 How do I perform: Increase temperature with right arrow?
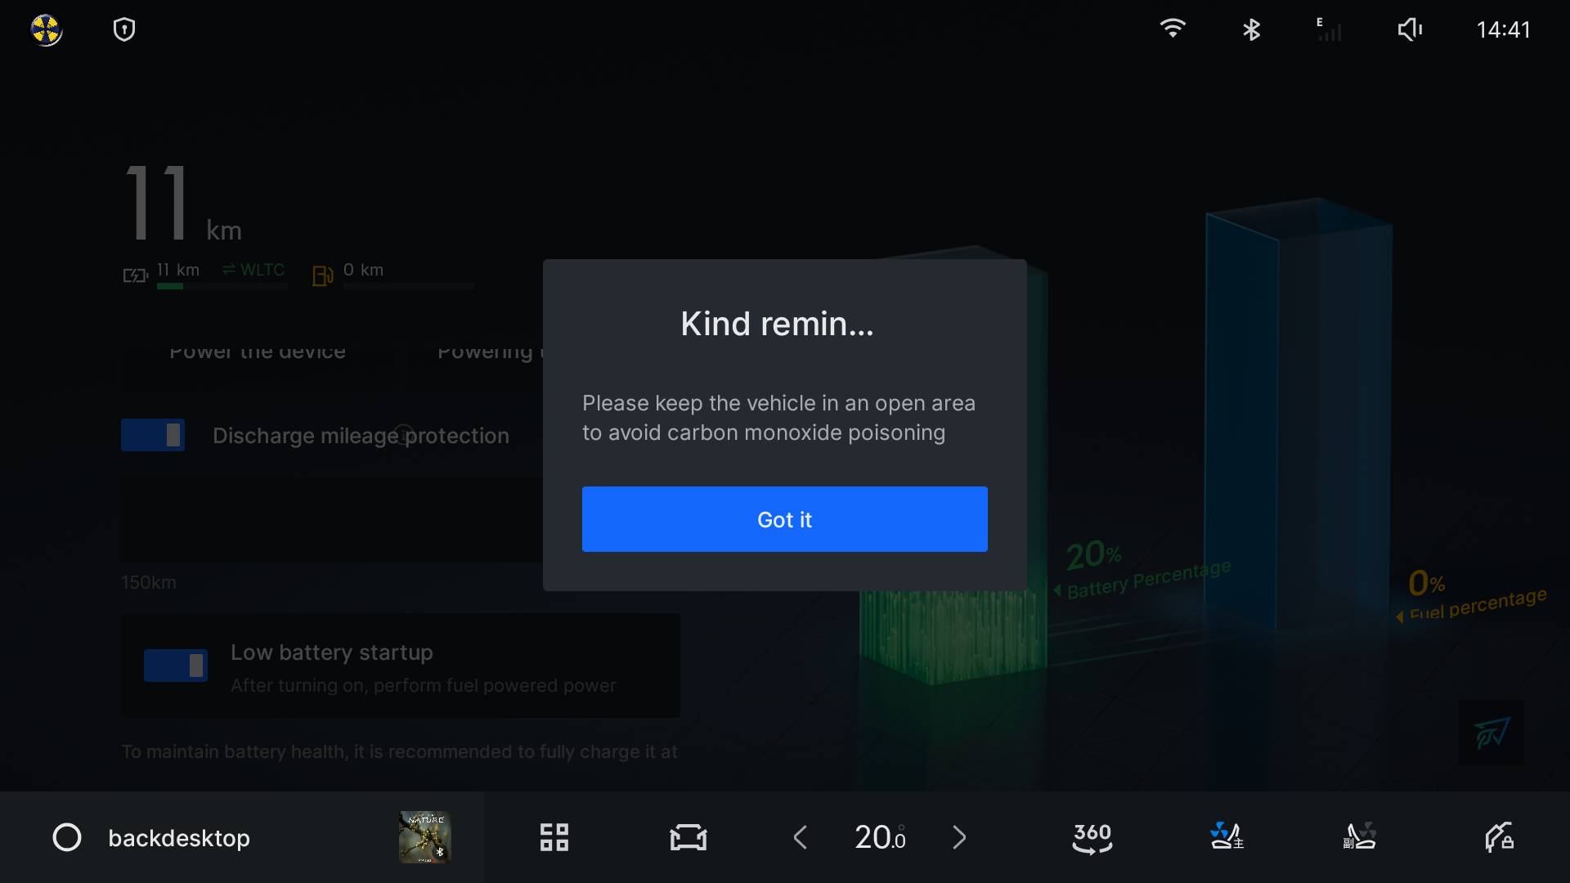point(959,837)
